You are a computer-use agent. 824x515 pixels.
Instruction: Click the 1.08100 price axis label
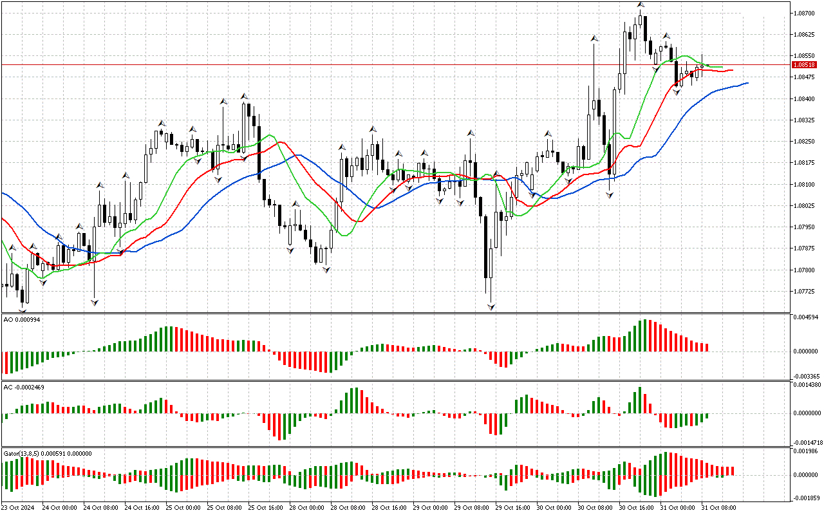[x=805, y=184]
